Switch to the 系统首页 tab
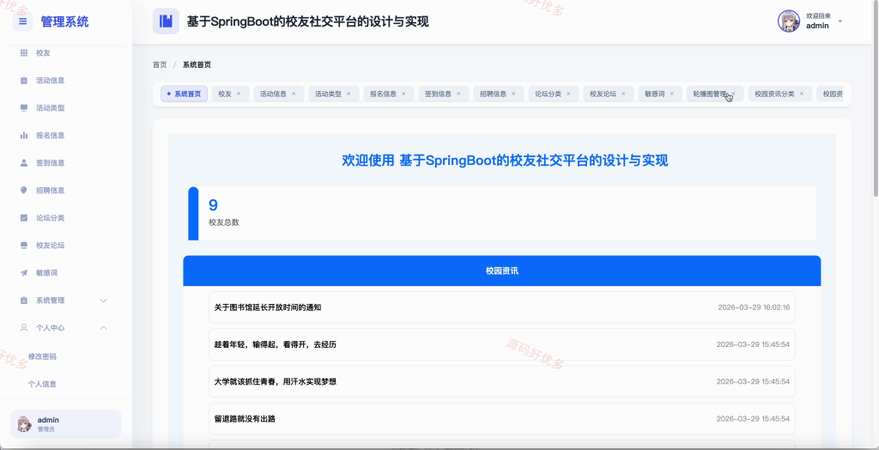 click(x=185, y=94)
